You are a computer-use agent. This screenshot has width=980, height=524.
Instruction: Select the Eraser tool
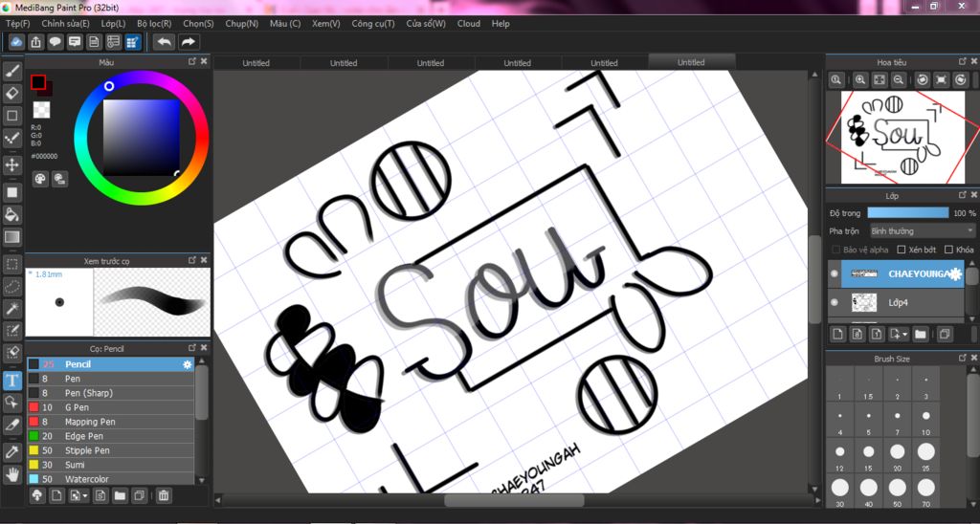point(11,93)
